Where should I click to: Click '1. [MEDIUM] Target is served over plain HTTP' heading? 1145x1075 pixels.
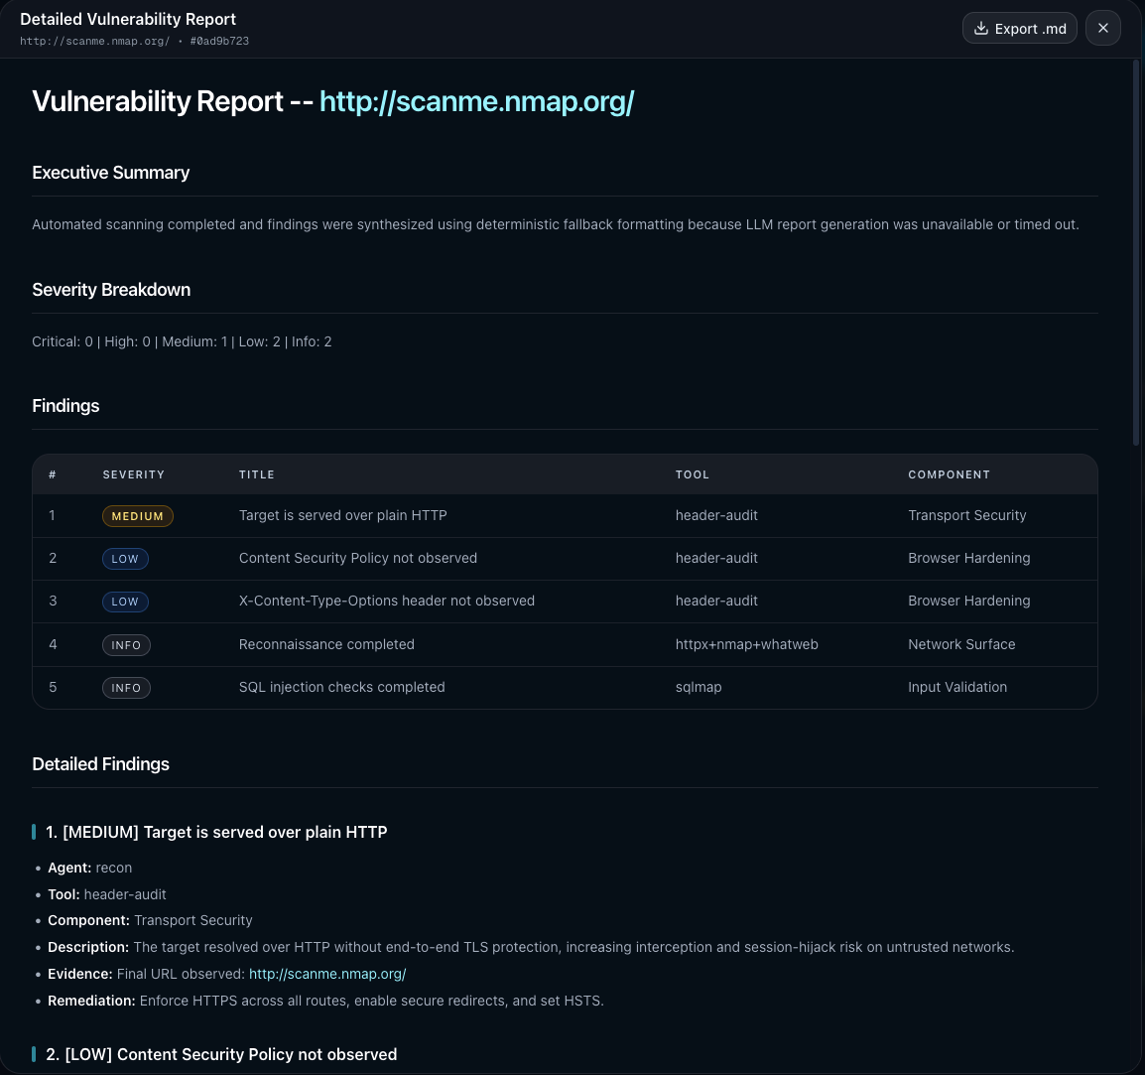(216, 833)
